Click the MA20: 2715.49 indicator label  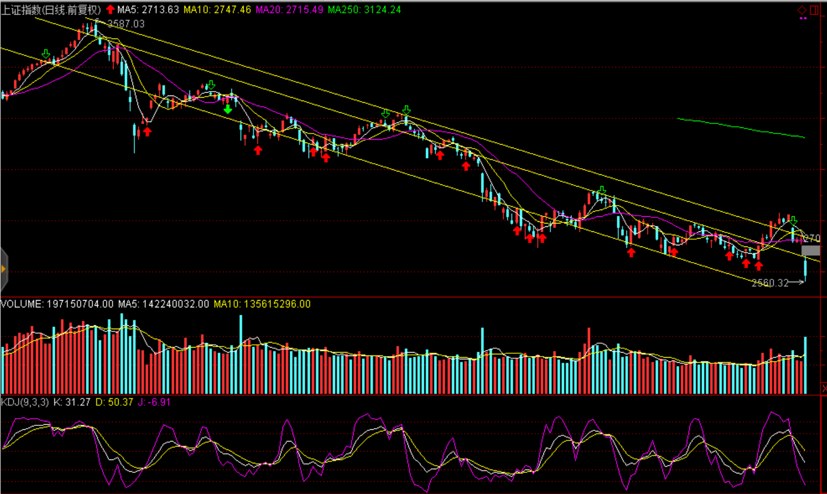[x=289, y=9]
